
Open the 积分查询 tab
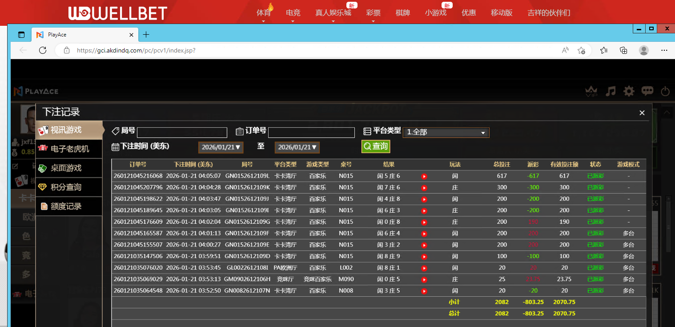66,187
